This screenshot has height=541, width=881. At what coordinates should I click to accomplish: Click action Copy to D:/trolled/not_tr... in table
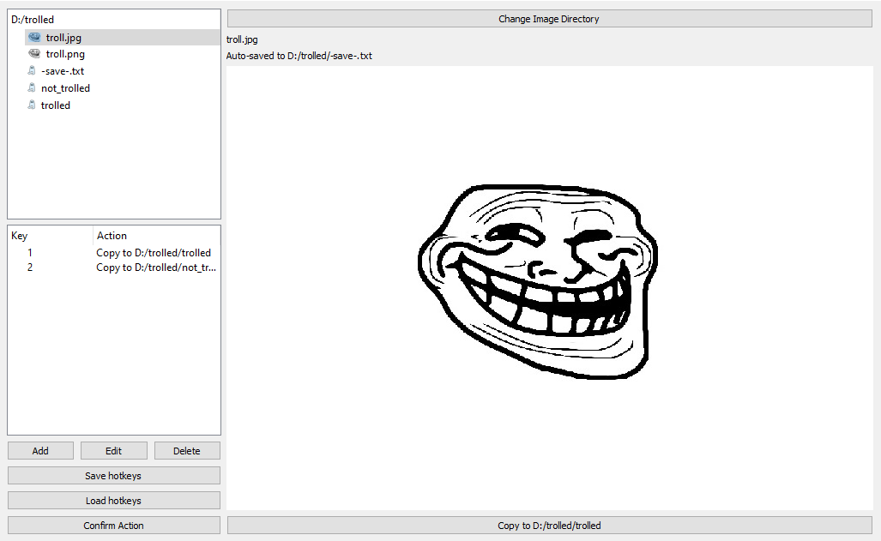(x=155, y=267)
